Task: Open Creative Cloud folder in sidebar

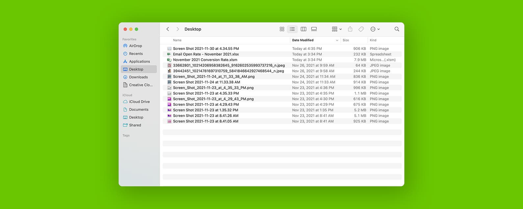Action: point(139,85)
